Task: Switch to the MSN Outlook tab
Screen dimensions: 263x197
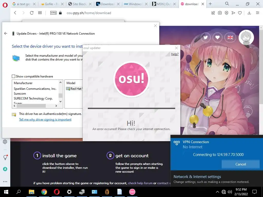Action: coord(161,4)
